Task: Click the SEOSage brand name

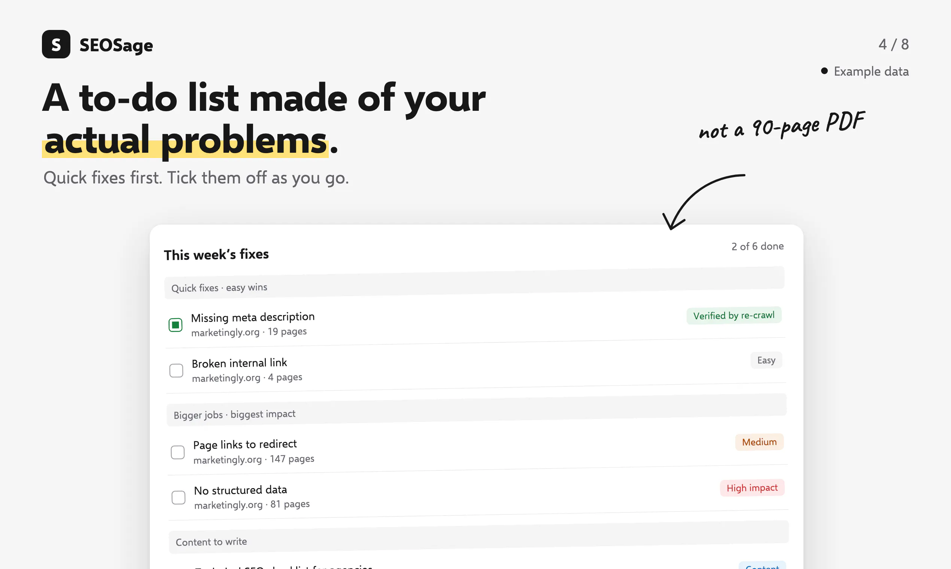Action: pyautogui.click(x=116, y=45)
